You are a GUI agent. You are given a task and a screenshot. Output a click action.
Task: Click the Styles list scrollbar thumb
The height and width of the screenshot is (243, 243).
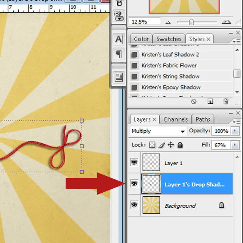tap(237, 73)
